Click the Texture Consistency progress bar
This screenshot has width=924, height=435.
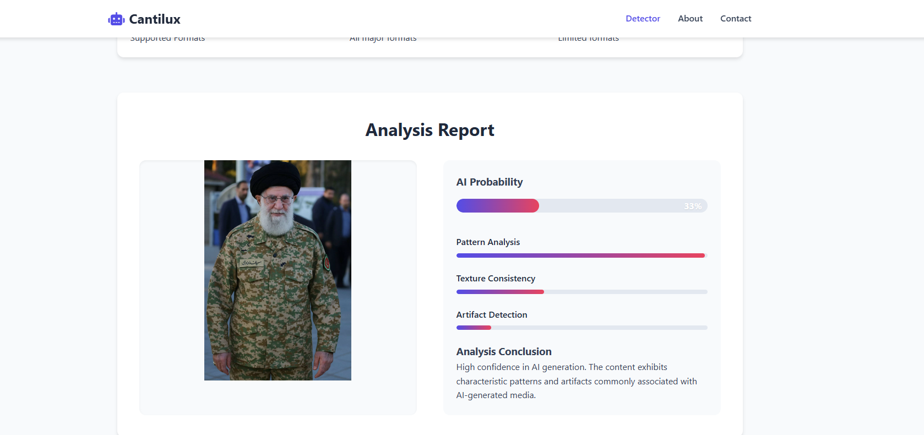(x=581, y=292)
